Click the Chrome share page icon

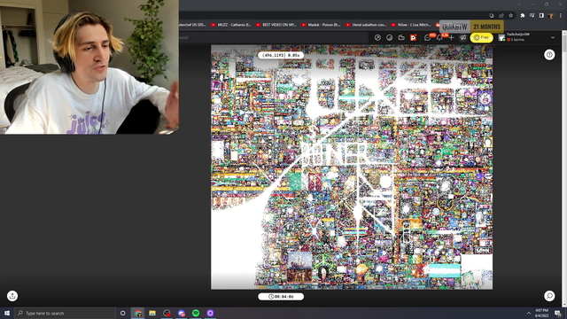tap(501, 16)
